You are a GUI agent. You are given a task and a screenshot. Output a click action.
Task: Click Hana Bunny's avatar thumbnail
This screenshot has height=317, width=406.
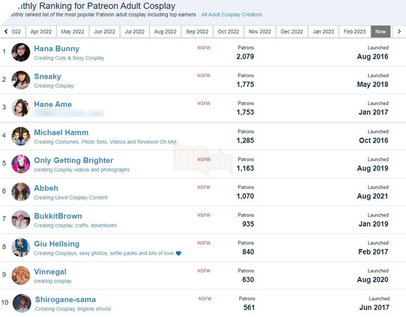pyautogui.click(x=21, y=52)
